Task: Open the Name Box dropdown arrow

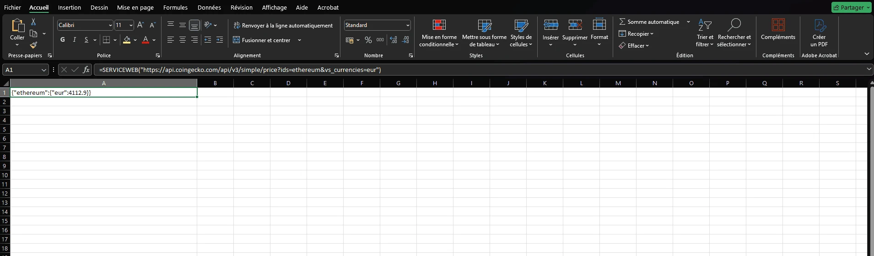Action: click(x=44, y=70)
